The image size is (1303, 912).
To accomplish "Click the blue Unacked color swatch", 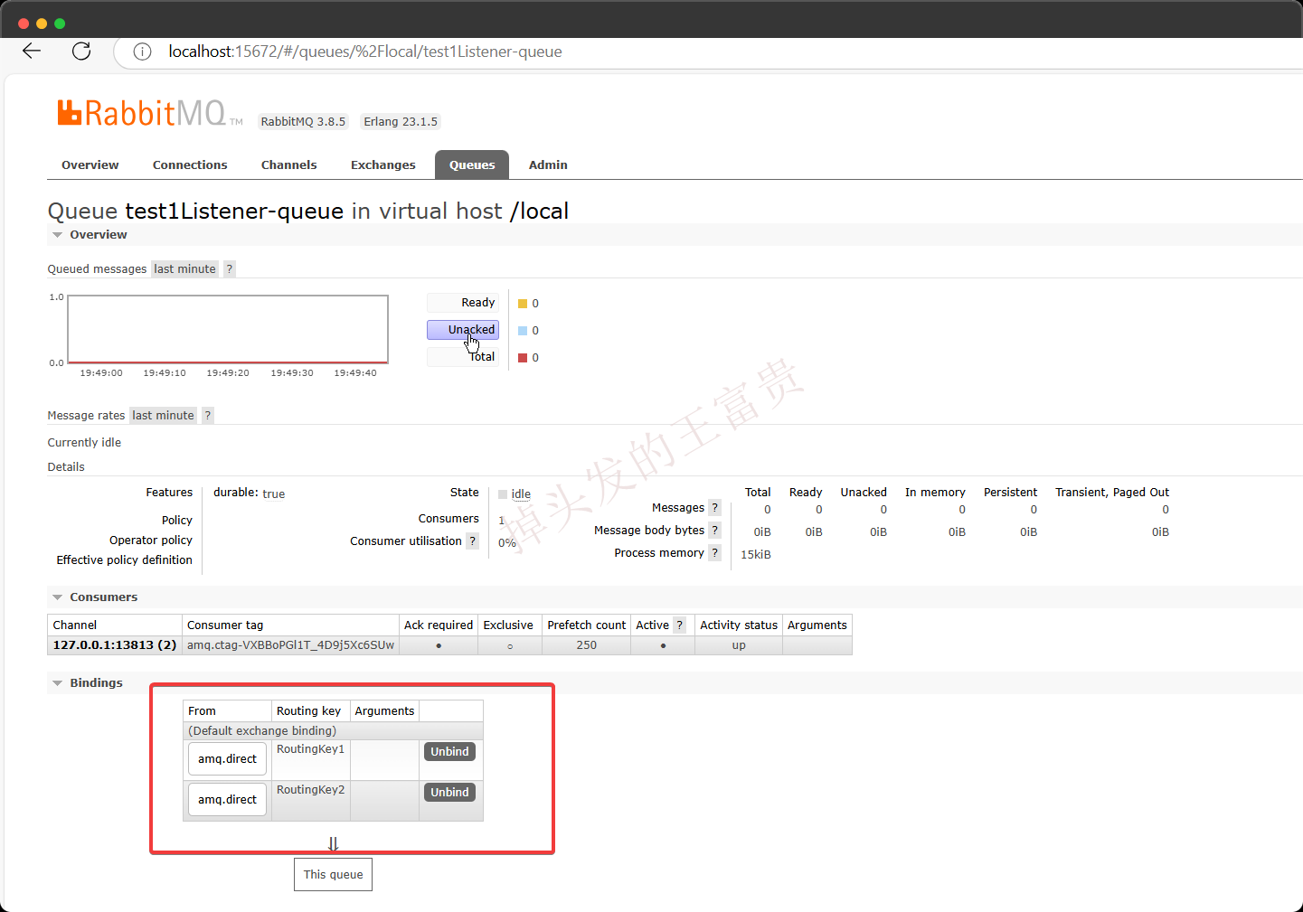I will (523, 331).
